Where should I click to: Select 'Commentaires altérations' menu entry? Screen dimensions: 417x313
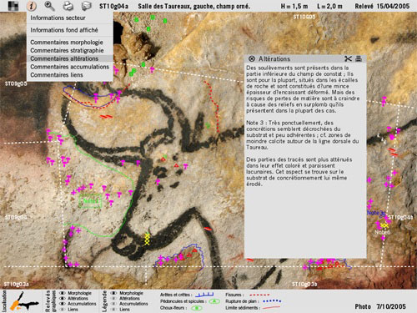click(70, 58)
